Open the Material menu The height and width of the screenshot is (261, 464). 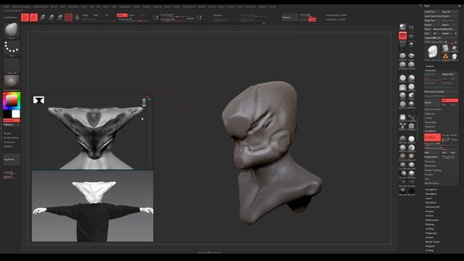pyautogui.click(x=157, y=7)
